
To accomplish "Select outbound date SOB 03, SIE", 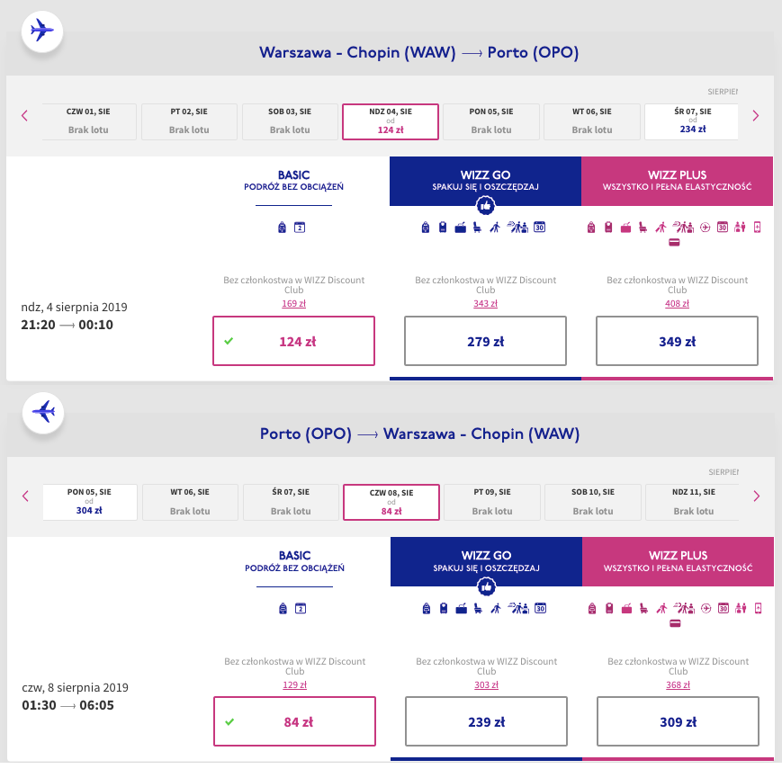I will point(290,121).
